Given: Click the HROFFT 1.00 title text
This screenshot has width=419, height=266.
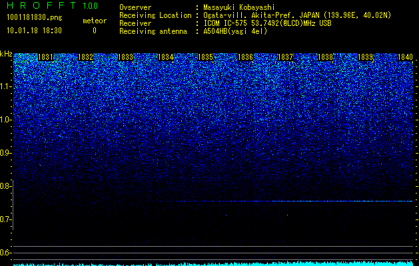Looking at the screenshot, I should [53, 5].
